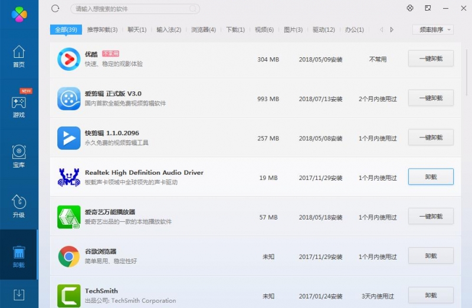Select the 聊天(1) tab

[x=137, y=30]
